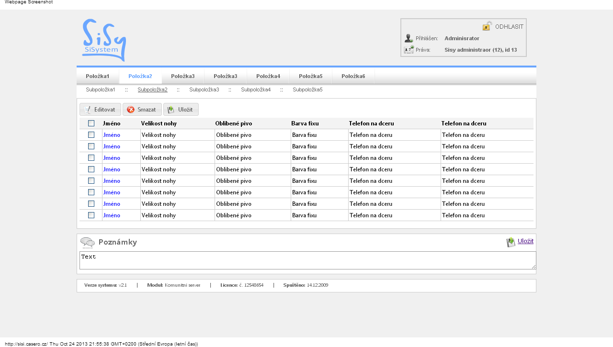Click the Uložit link in the Poznámky panel
613x347 pixels.
point(525,241)
